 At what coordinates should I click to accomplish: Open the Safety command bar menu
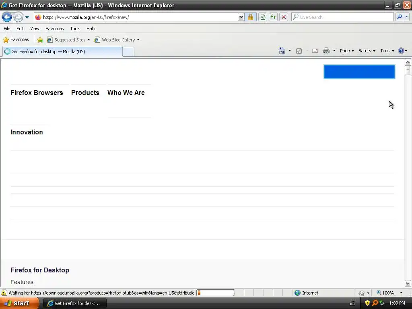pyautogui.click(x=367, y=51)
